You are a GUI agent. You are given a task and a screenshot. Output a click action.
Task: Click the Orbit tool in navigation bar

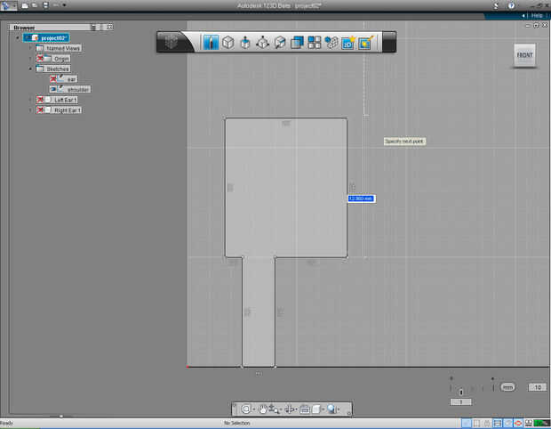tap(289, 409)
